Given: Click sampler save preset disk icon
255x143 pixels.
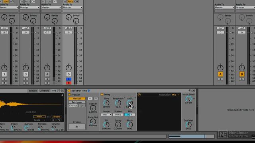Looking at the screenshot, I should click(62, 91).
